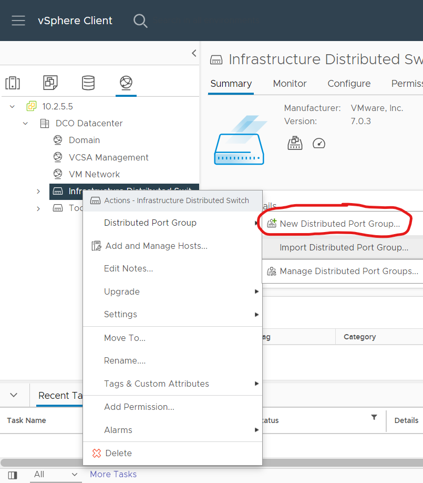423x483 pixels.
Task: Expand the second distributed switch node
Action: tap(38, 208)
